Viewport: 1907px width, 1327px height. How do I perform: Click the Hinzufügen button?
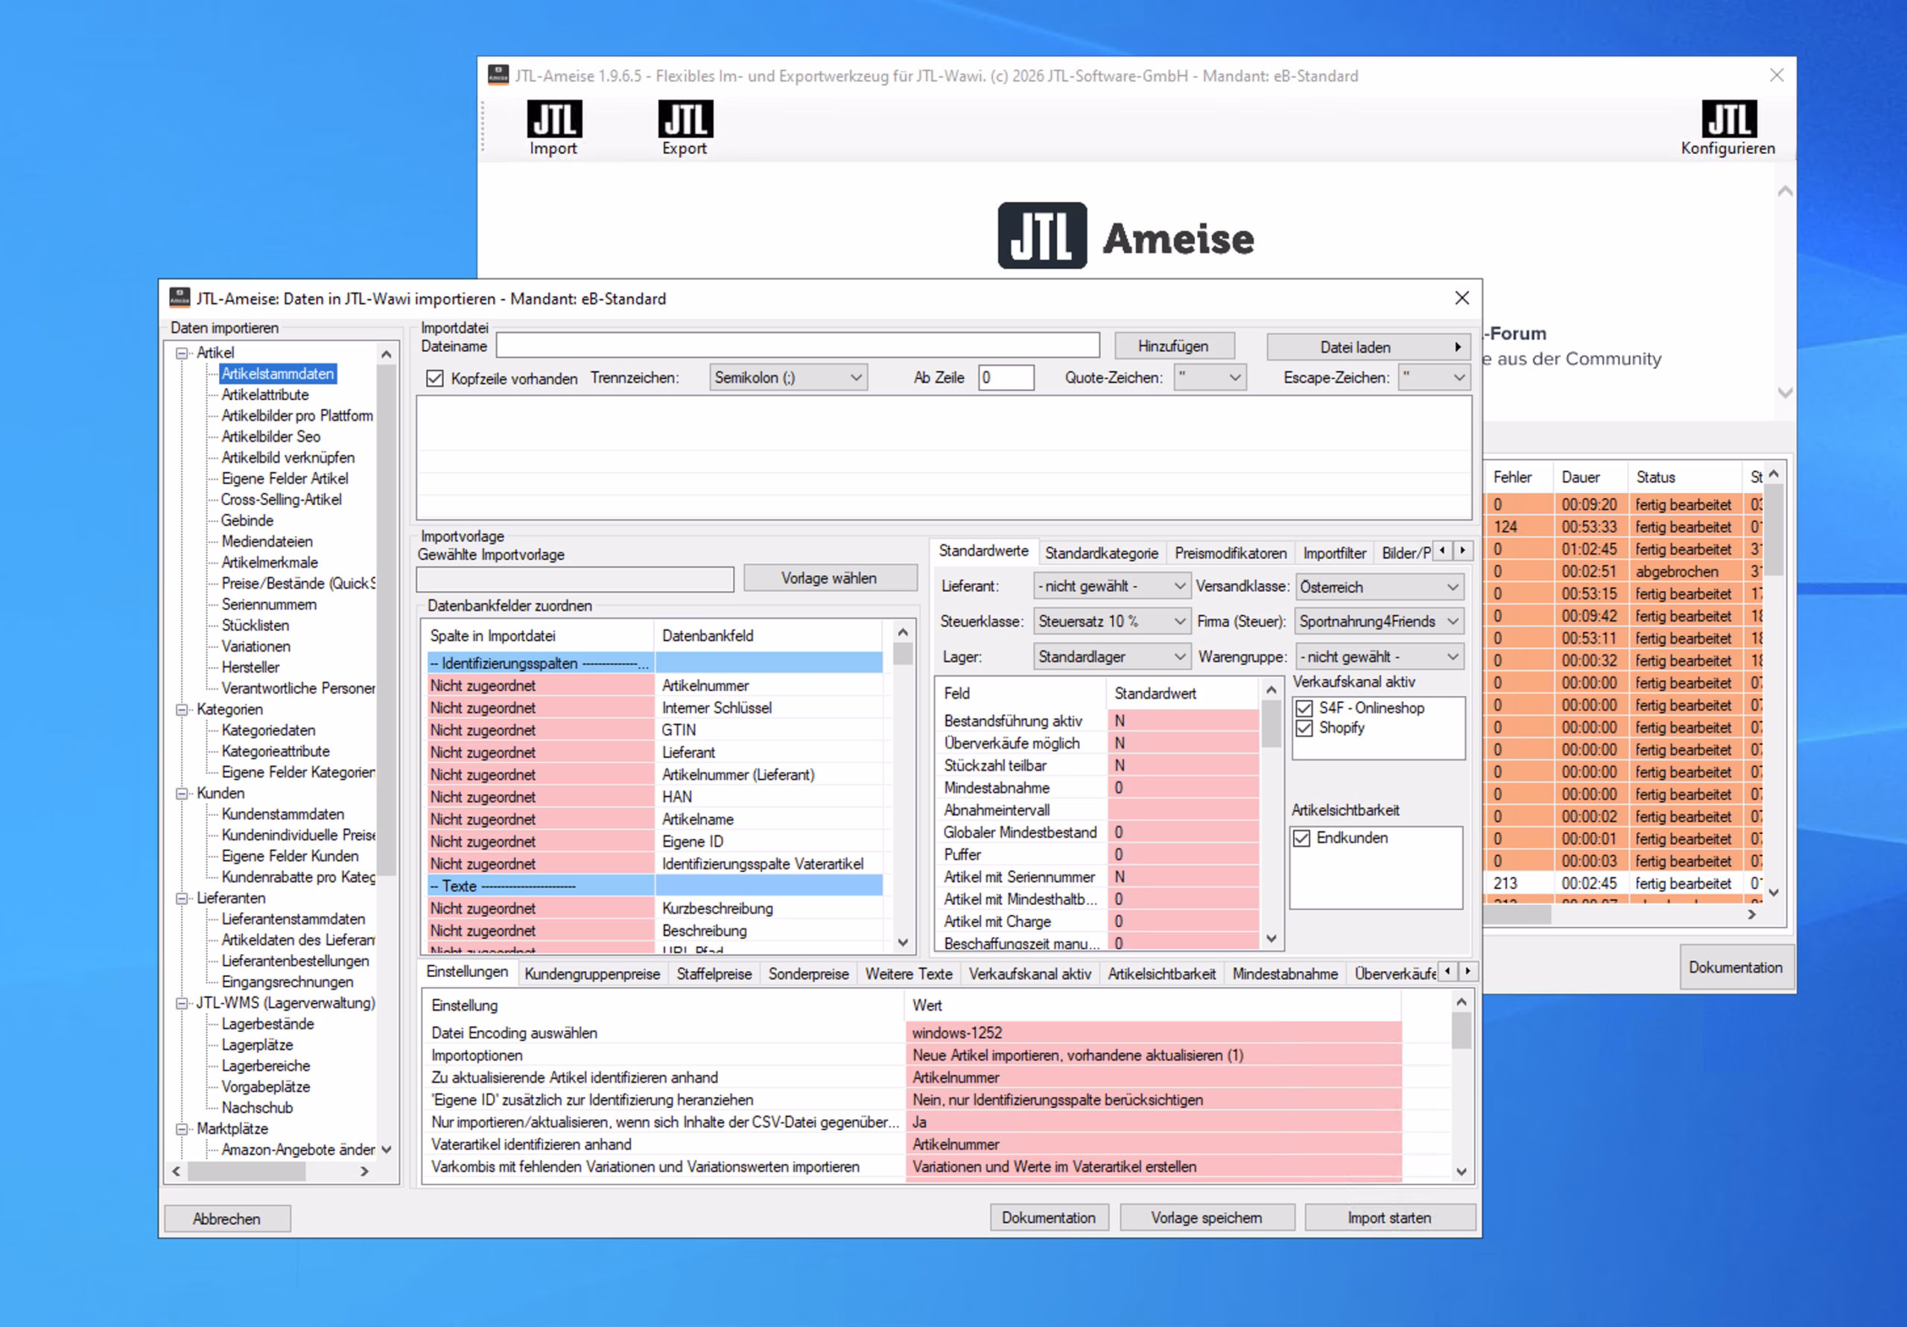[1173, 346]
